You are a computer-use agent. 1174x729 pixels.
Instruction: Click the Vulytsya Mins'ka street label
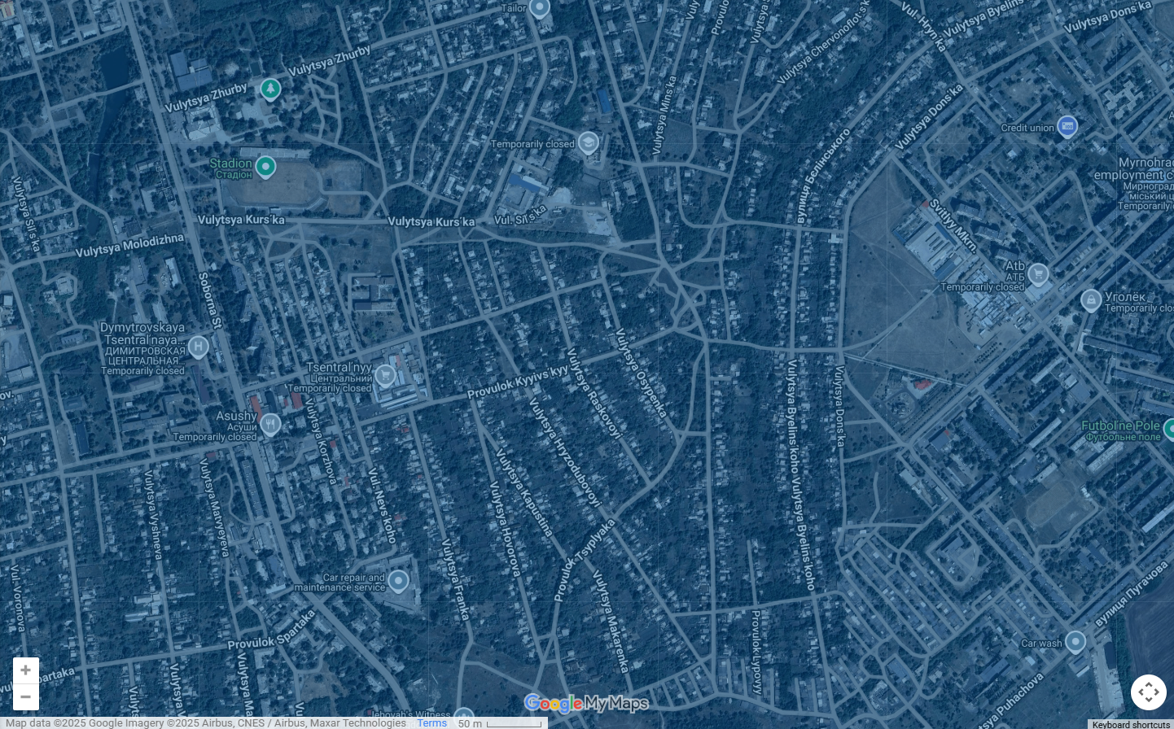point(664,116)
